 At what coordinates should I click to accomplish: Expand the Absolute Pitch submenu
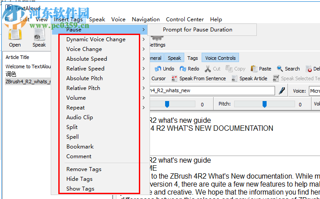tap(144, 78)
